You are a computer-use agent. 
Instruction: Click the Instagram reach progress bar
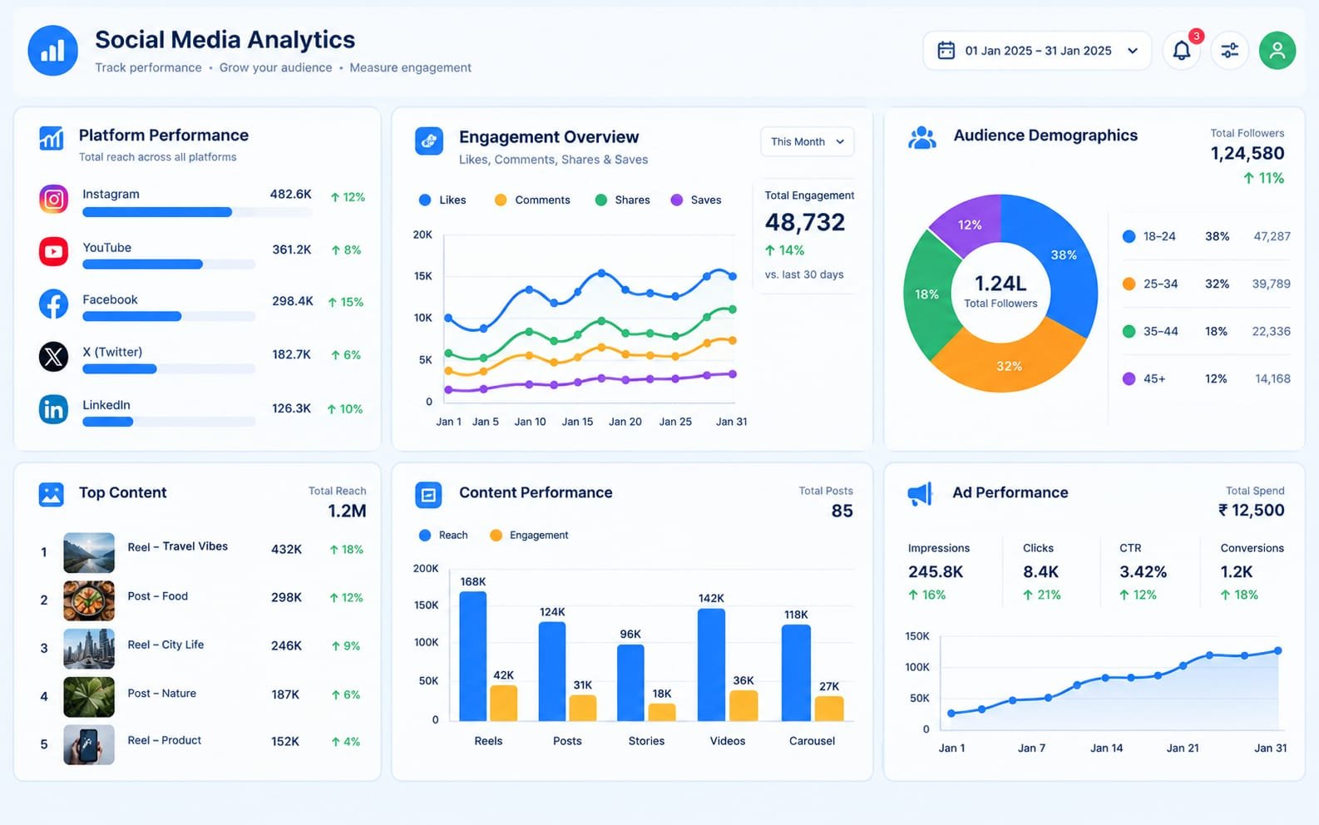point(198,212)
